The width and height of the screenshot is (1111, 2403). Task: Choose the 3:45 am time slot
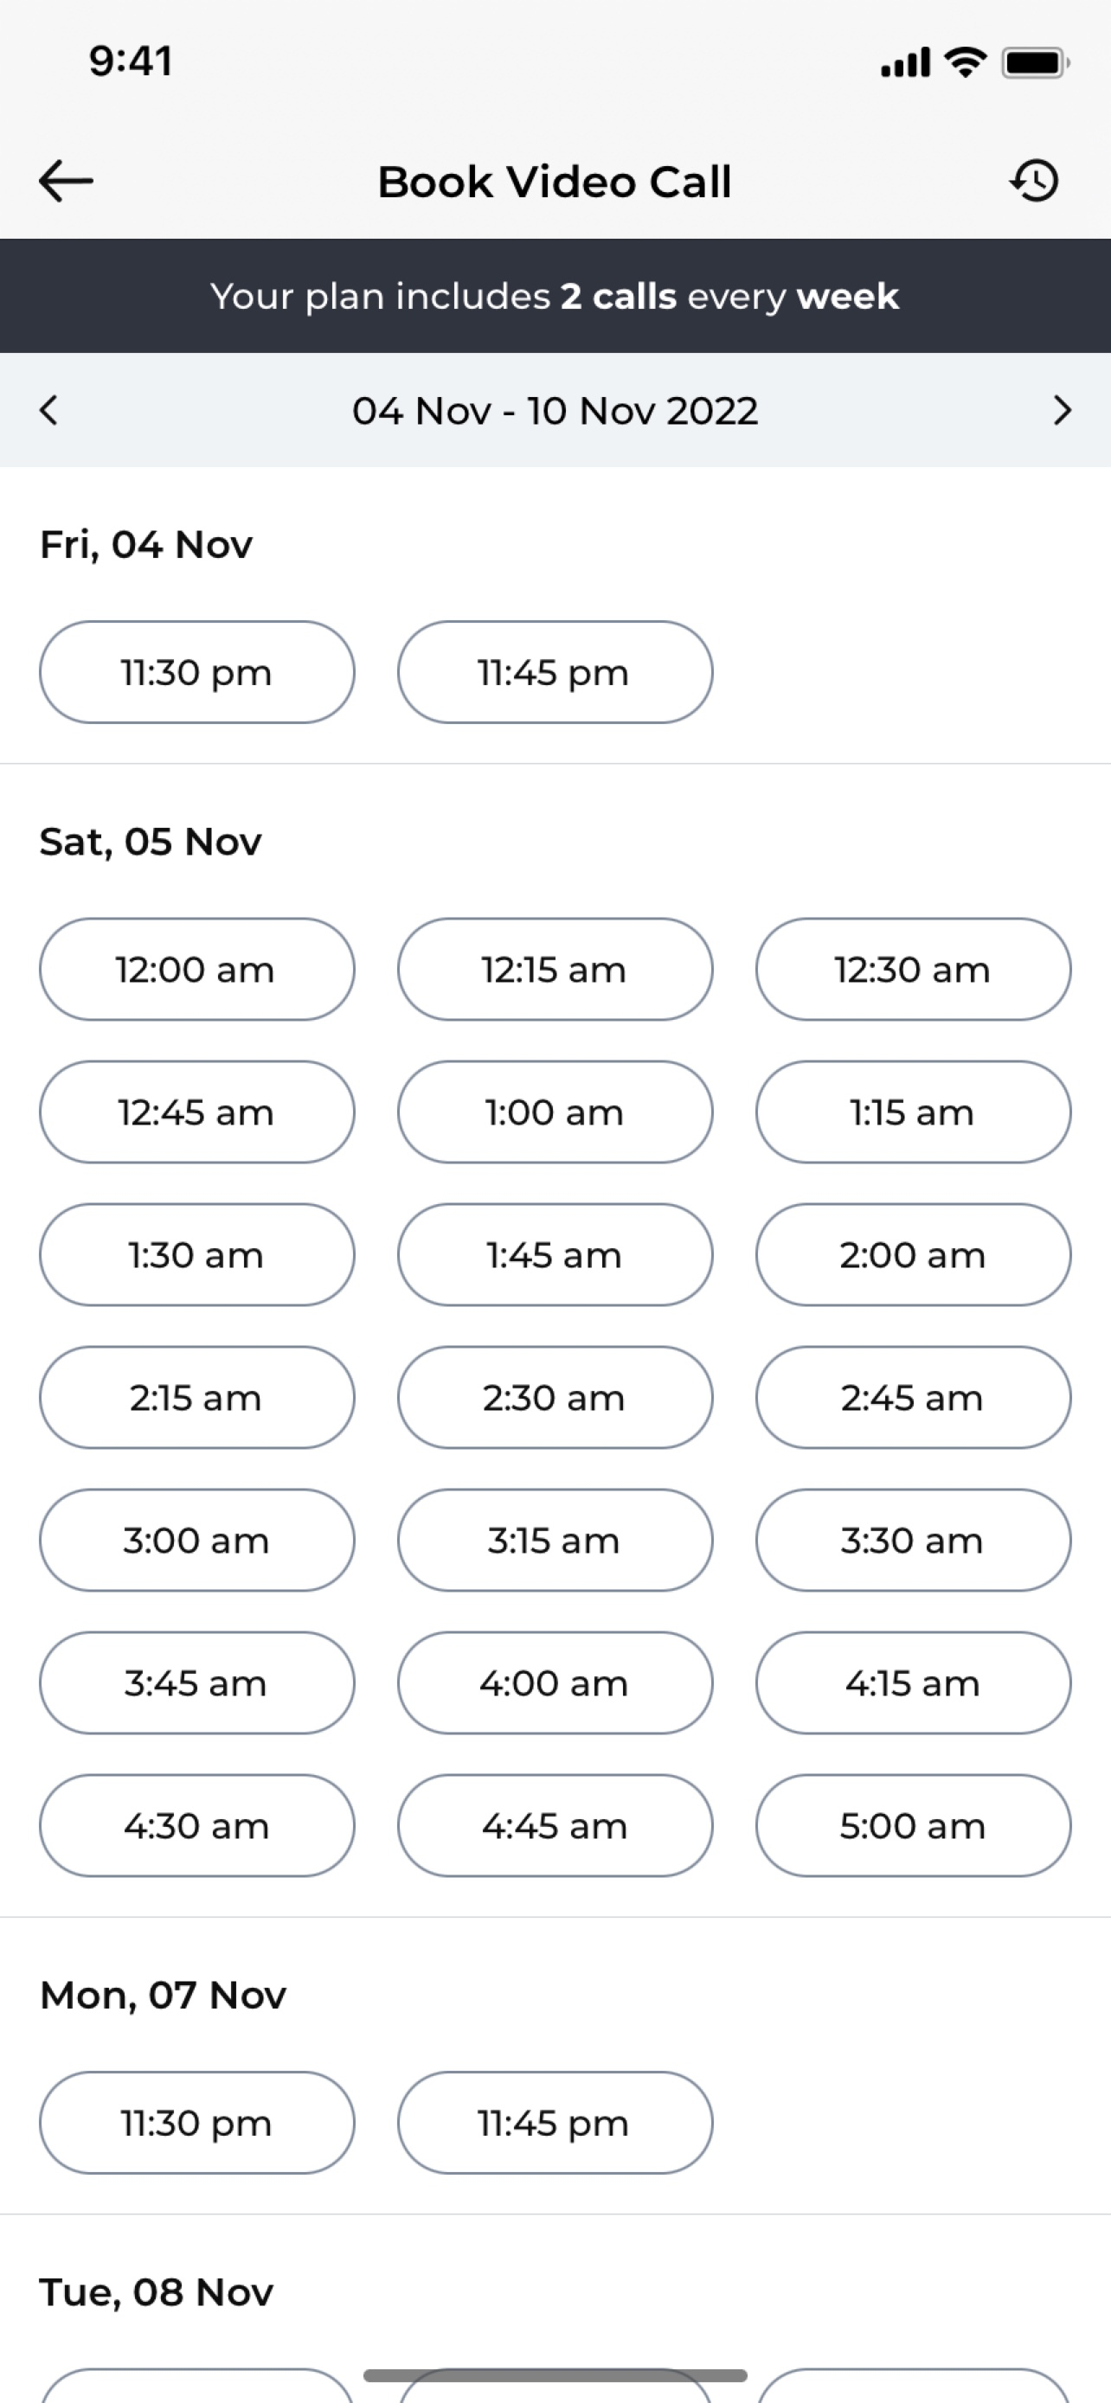196,1684
